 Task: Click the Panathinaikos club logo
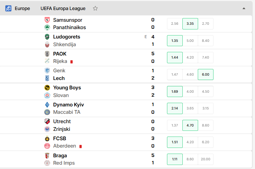[x=47, y=27]
